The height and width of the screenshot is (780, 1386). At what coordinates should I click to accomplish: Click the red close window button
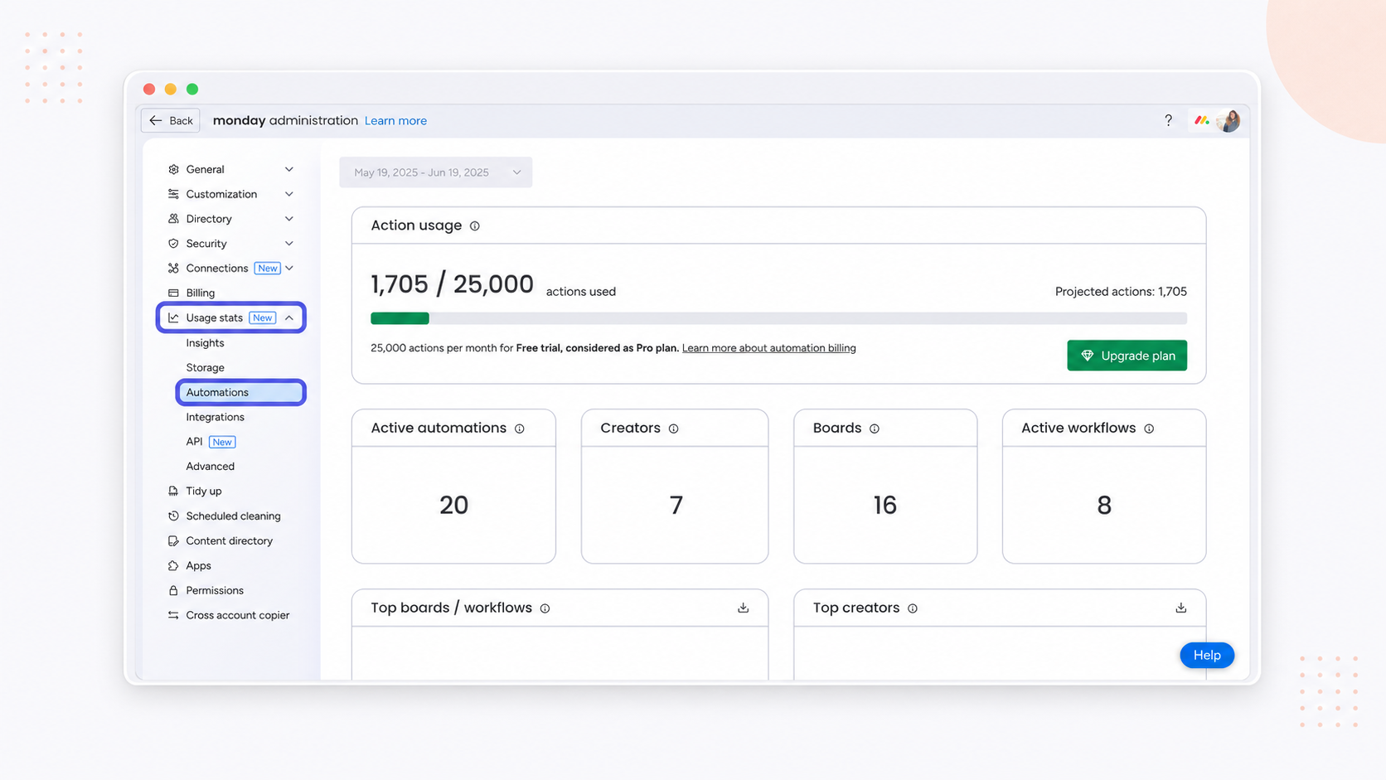coord(149,90)
